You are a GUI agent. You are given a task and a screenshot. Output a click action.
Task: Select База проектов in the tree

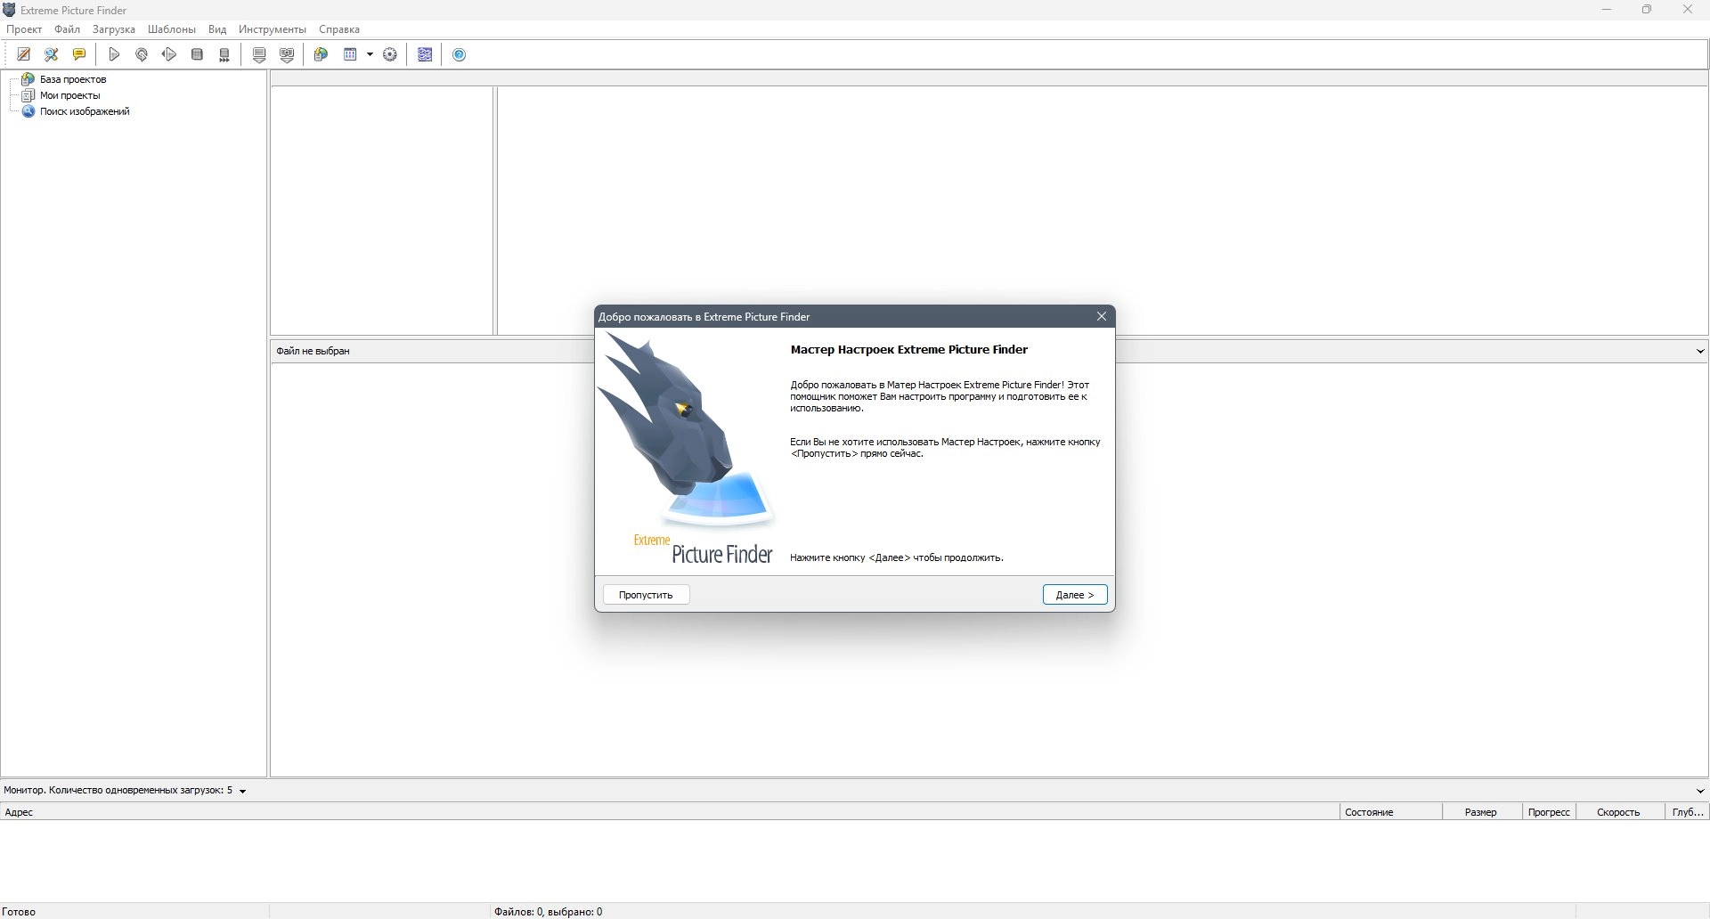click(73, 79)
